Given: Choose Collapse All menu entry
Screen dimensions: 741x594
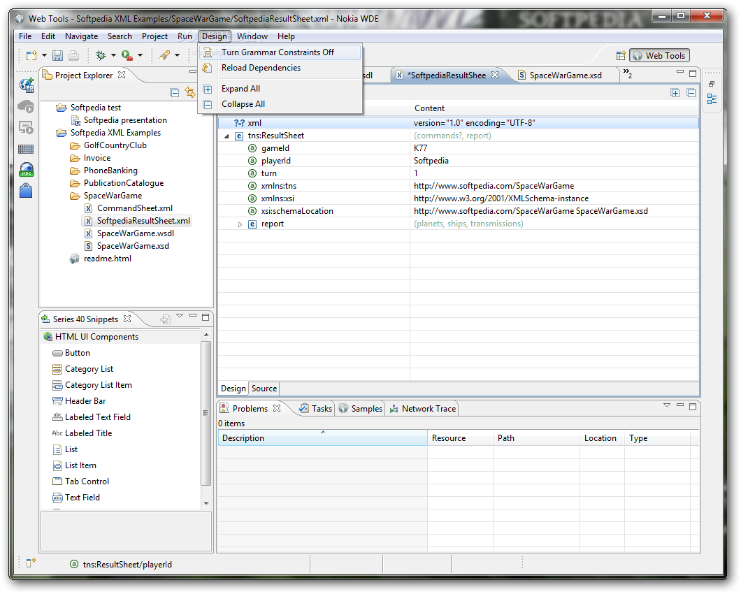Looking at the screenshot, I should tap(281, 104).
